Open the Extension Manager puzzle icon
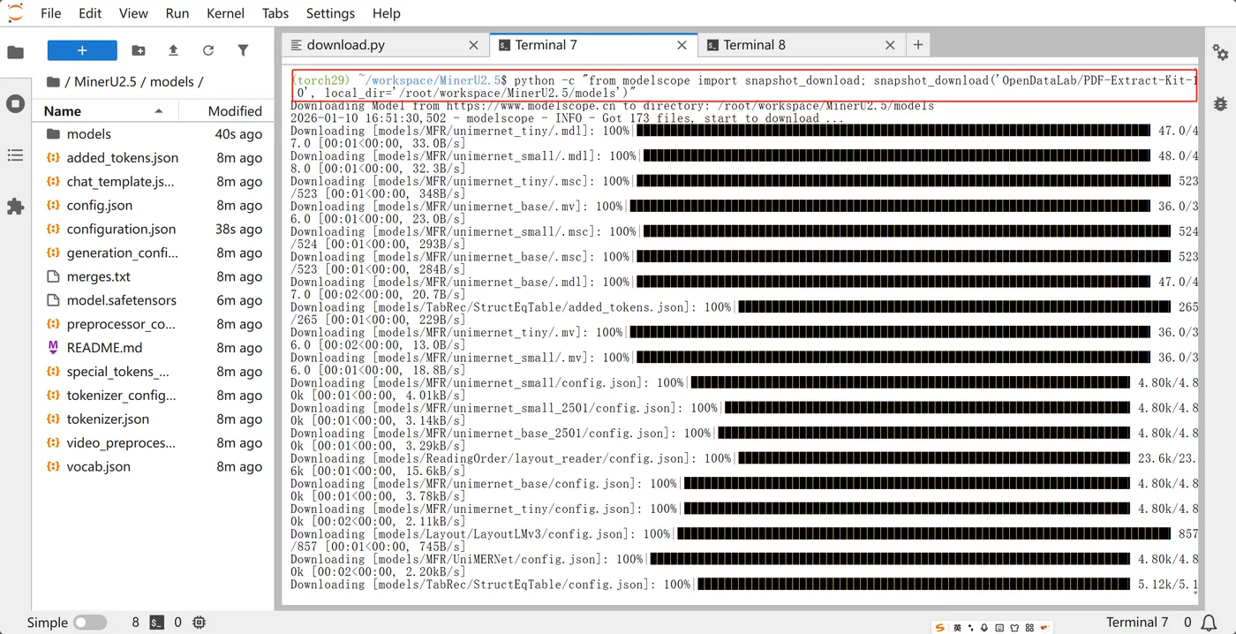 tap(15, 207)
